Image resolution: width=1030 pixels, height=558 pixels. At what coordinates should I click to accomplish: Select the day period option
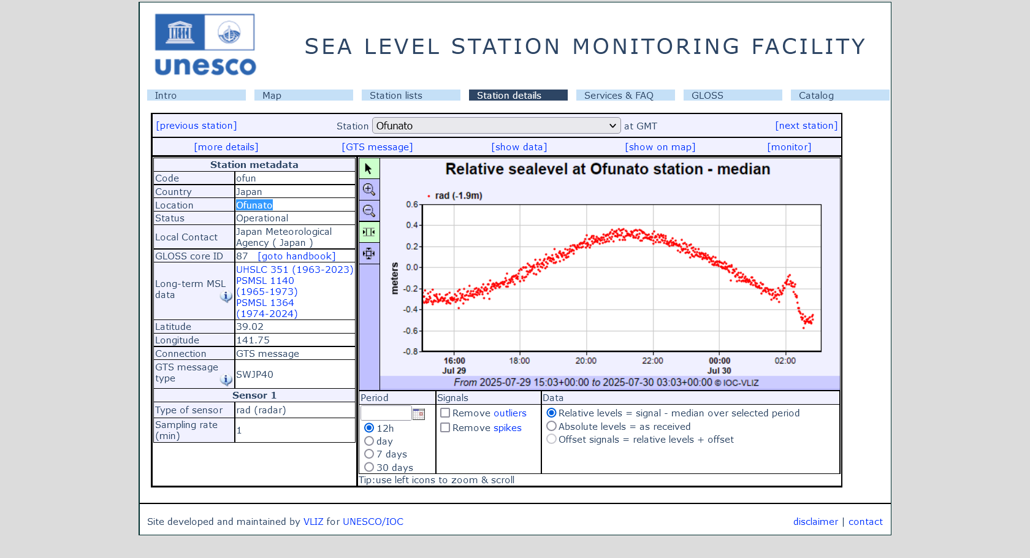coord(369,441)
